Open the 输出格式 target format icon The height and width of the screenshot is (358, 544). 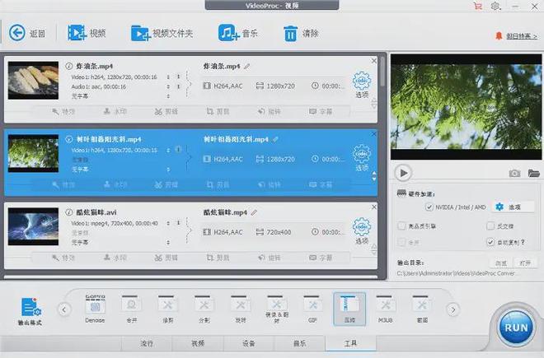[x=30, y=308]
